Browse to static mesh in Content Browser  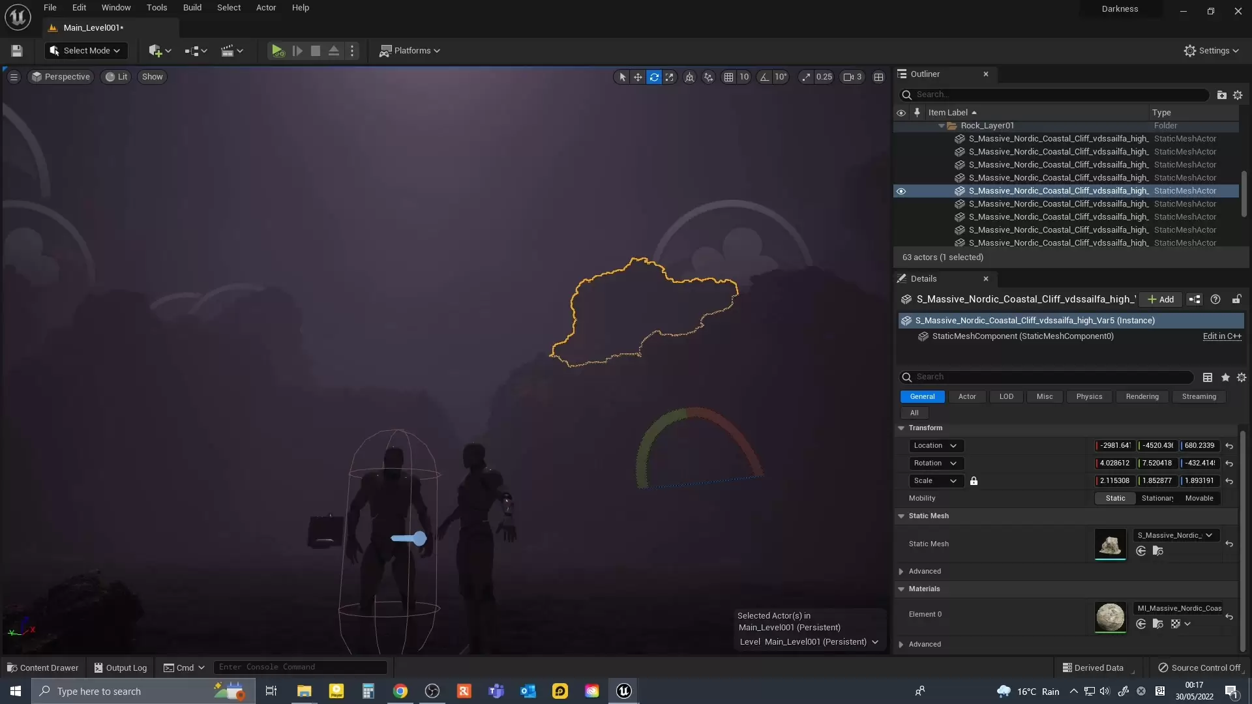point(1158,551)
